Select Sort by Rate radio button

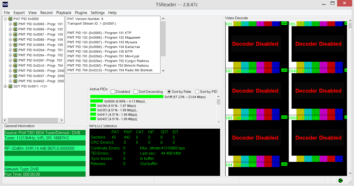pos(169,92)
